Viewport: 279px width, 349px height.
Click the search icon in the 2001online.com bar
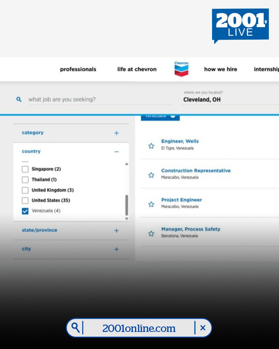point(76,327)
